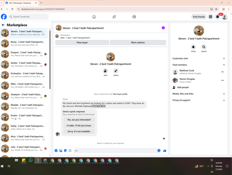232x175 pixels.
Task: Attach a photo file icon
Action: [61, 150]
